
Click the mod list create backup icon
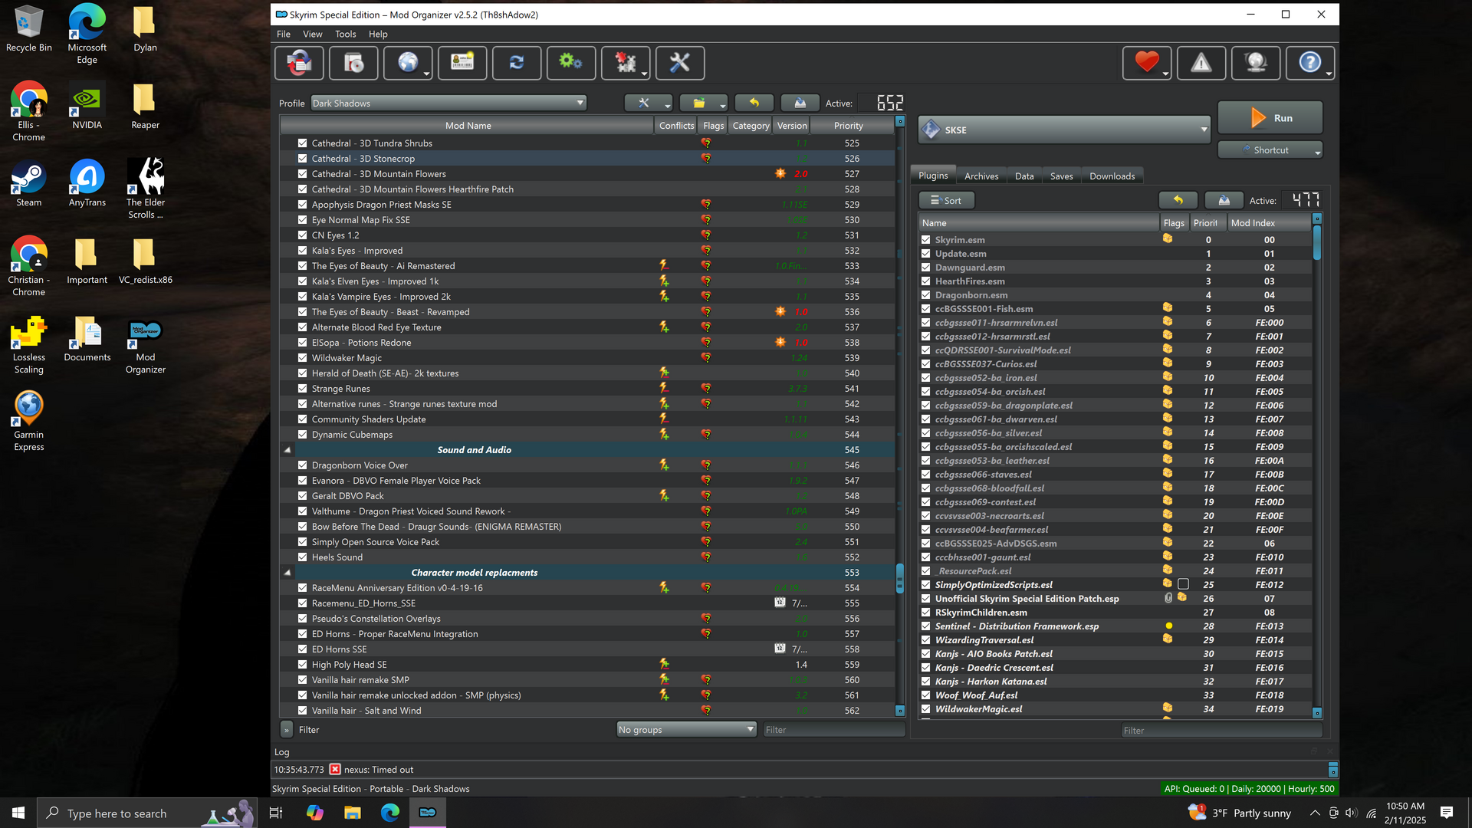coord(800,103)
